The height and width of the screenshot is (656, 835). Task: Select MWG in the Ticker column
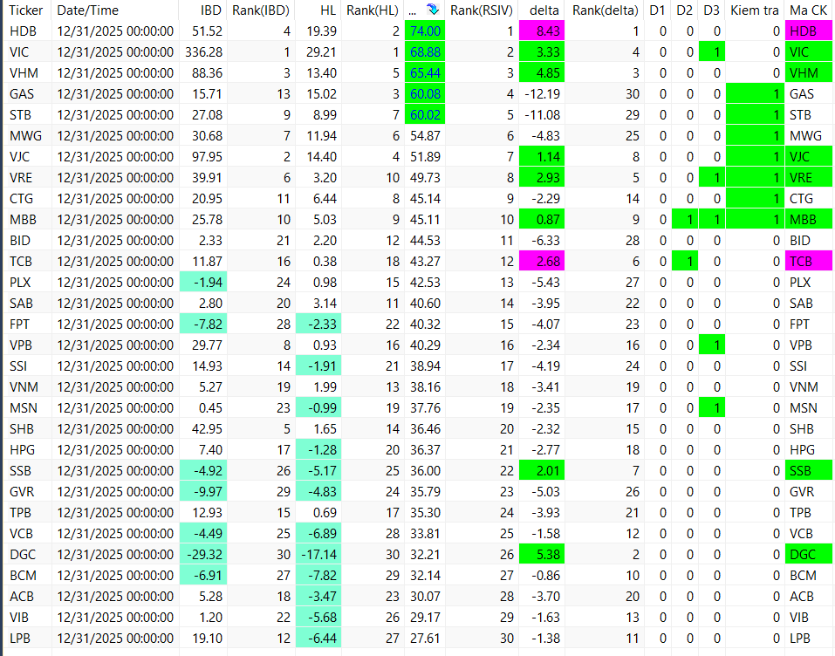[25, 136]
